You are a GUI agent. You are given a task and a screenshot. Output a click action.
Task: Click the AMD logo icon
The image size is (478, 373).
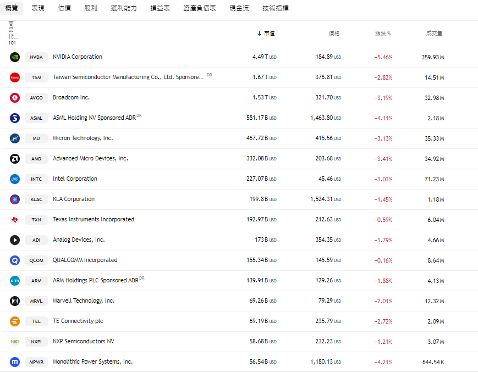15,159
